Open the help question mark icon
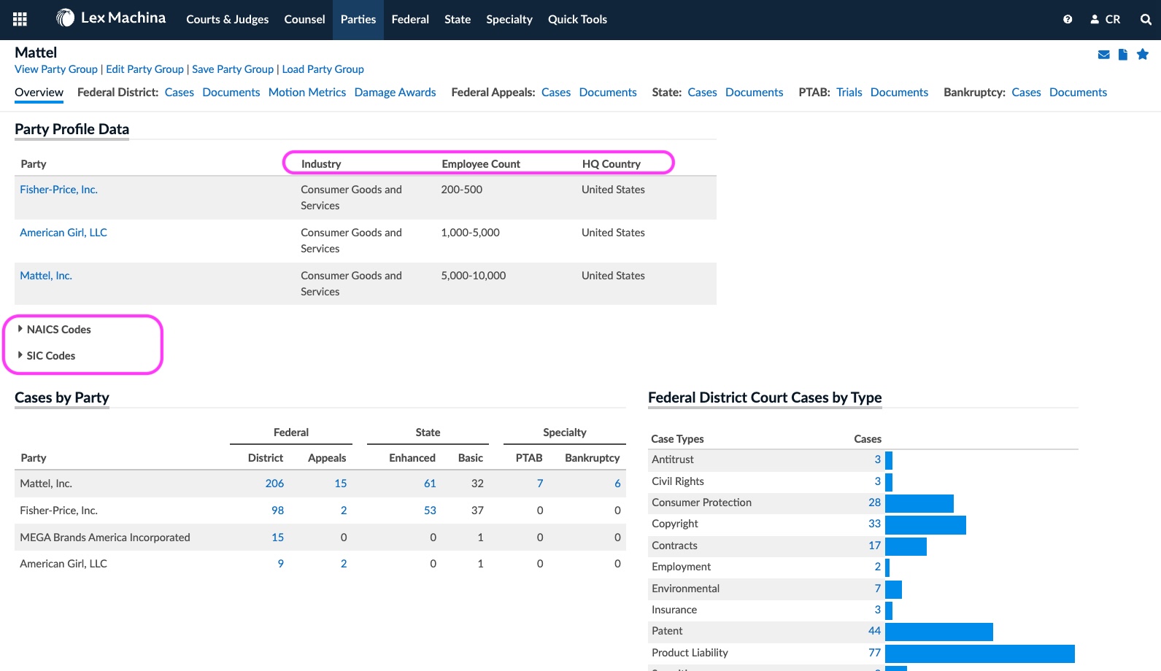 (x=1068, y=20)
